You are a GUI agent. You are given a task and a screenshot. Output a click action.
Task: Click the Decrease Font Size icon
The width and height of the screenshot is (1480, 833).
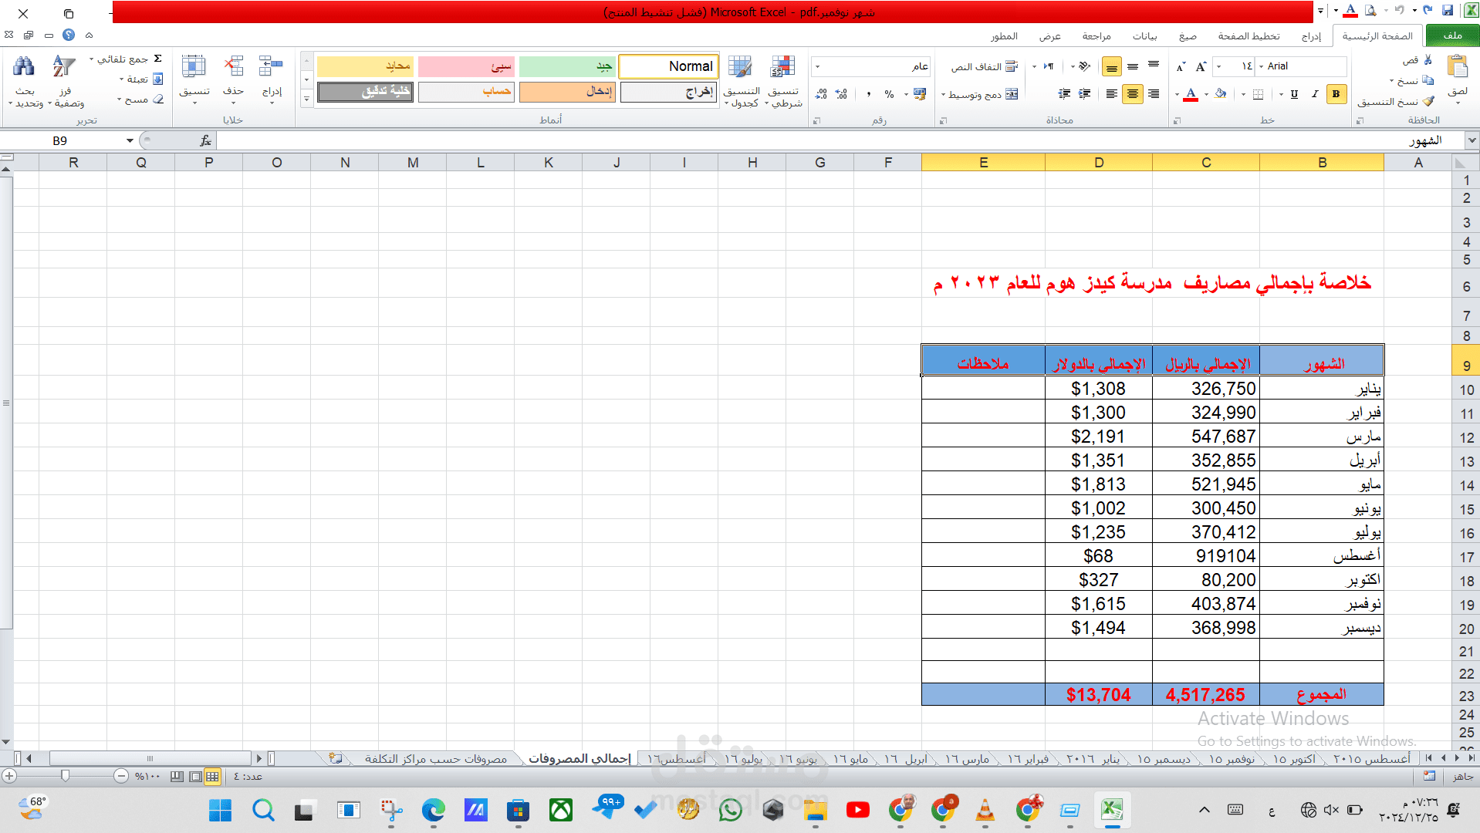pyautogui.click(x=1181, y=67)
